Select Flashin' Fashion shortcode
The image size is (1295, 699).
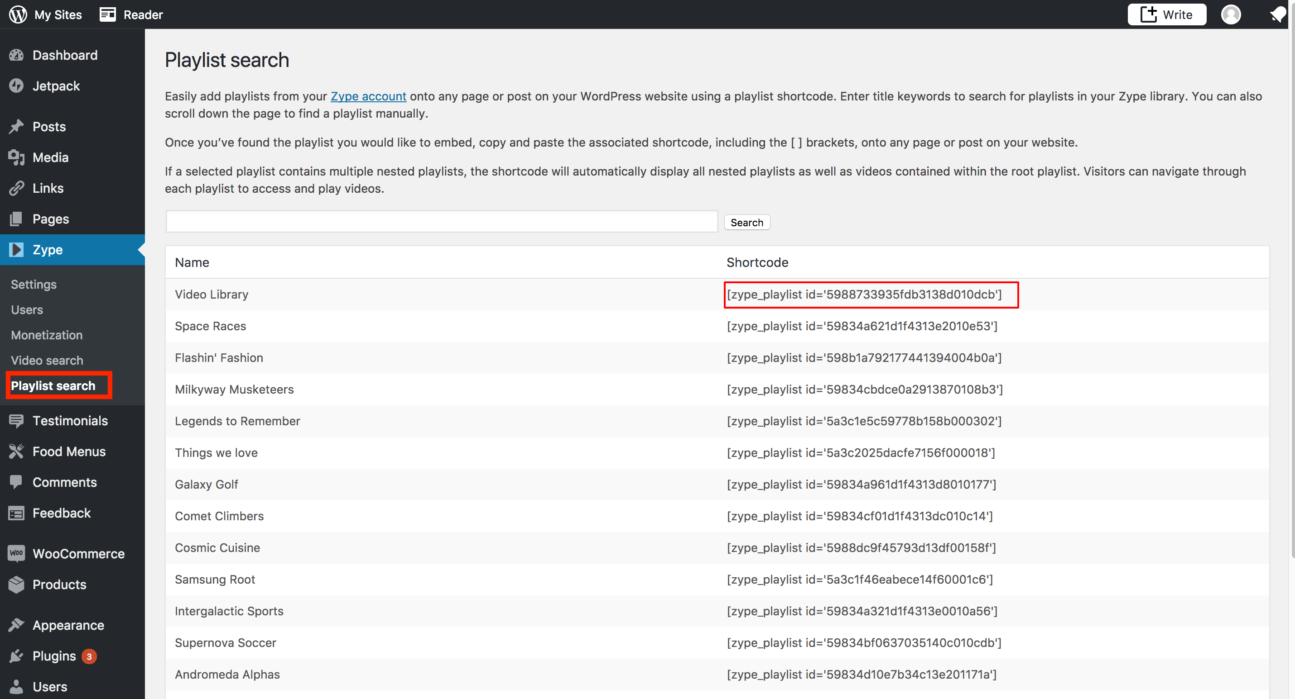tap(864, 357)
